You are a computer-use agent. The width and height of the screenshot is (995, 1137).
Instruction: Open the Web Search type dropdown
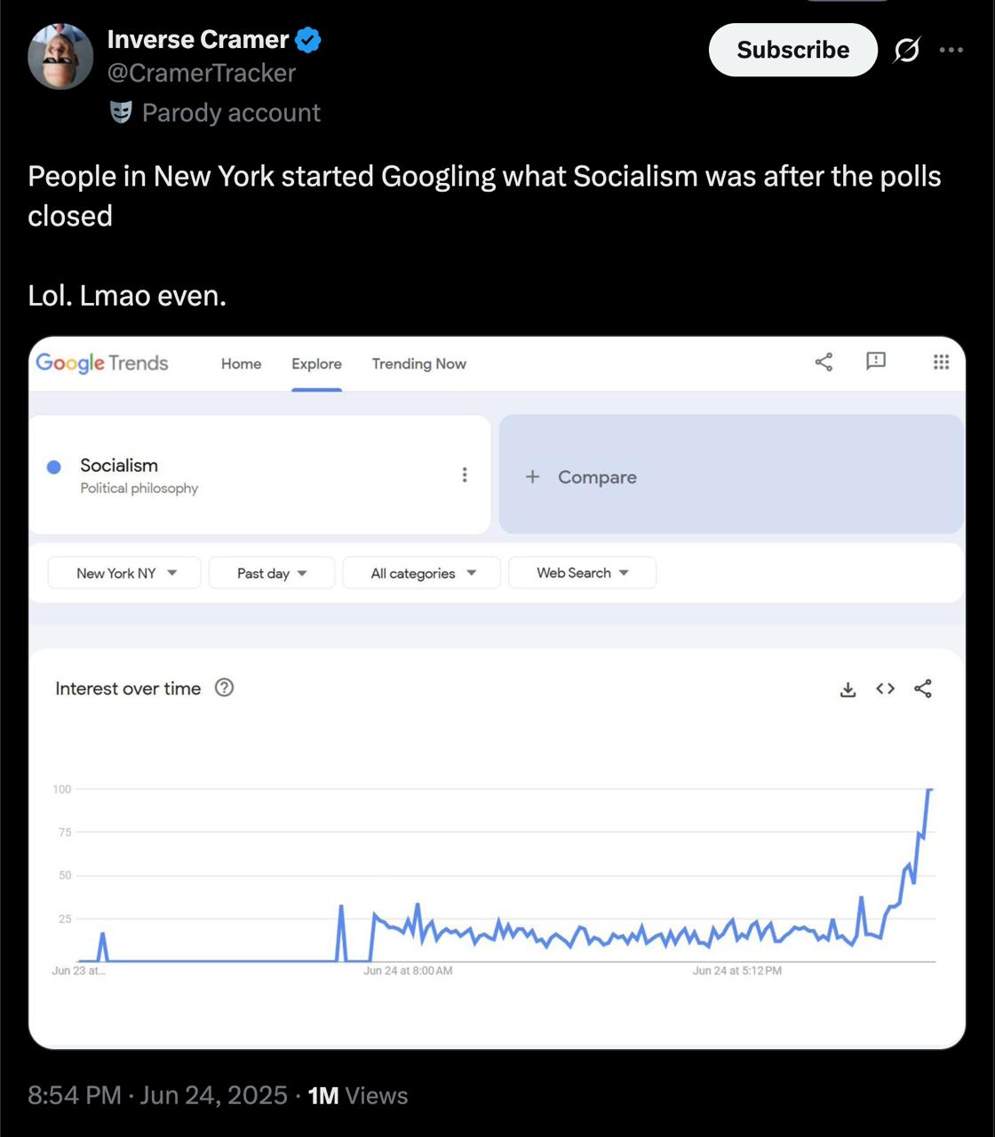pos(582,573)
